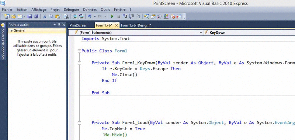295x140 pixels.
Task: Click the Paste clipboard icon
Action: click(58, 16)
